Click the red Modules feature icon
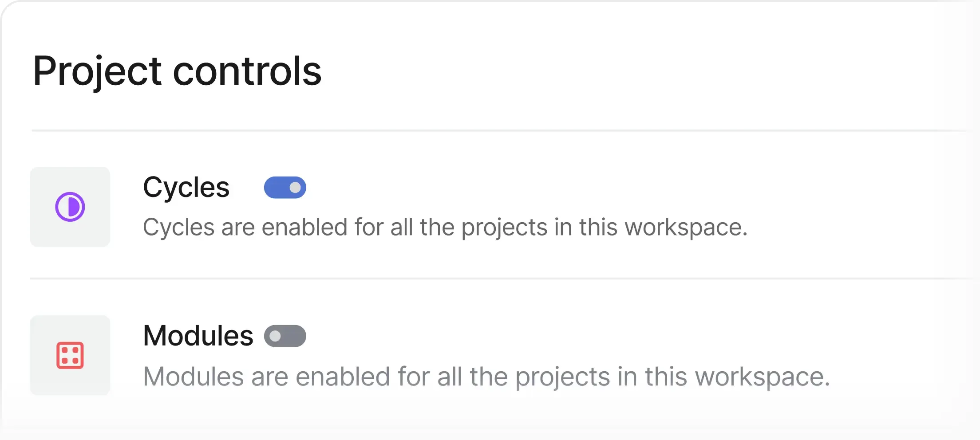 pyautogui.click(x=70, y=355)
